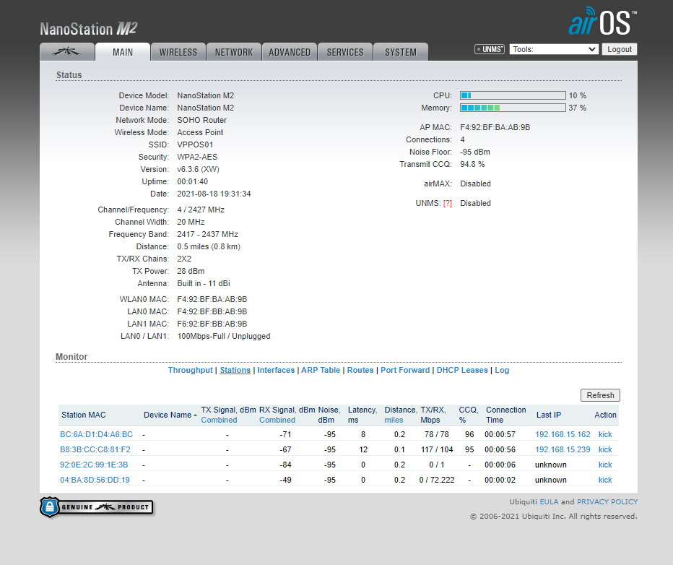
Task: Kick station 92:0E:2C:99:1E:3B
Action: (x=605, y=465)
